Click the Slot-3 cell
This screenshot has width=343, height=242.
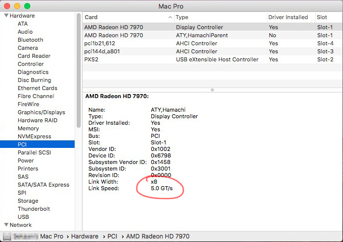click(325, 51)
